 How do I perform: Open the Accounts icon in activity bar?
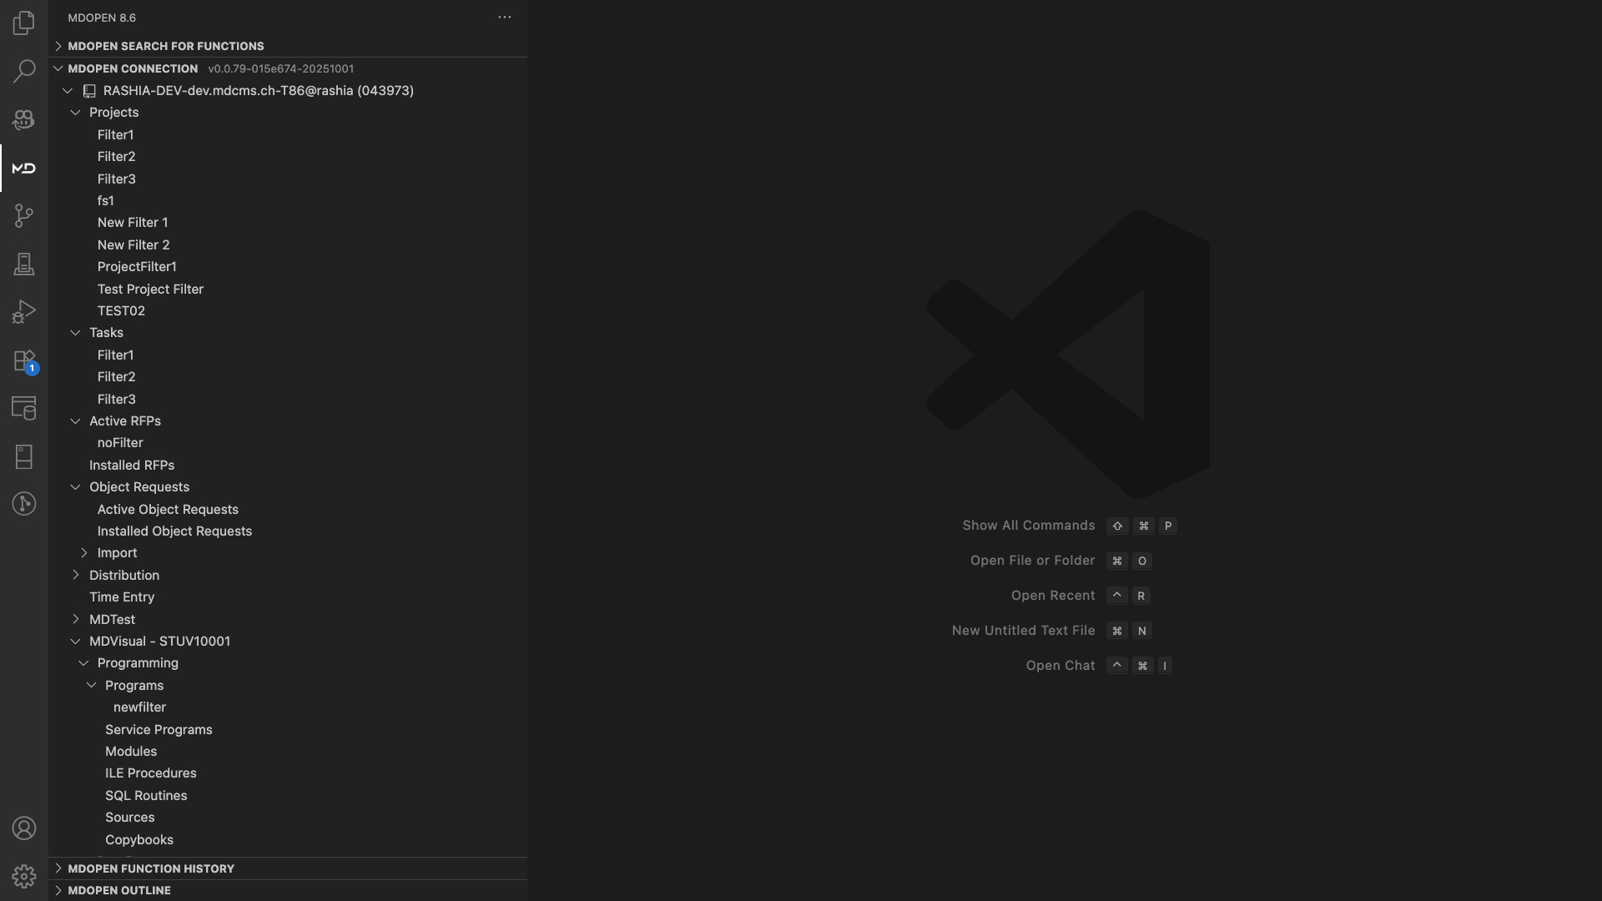[x=23, y=828]
